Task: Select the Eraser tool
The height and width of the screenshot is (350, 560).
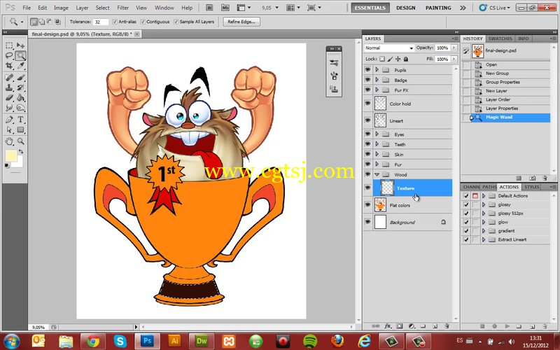Action: tap(9, 97)
